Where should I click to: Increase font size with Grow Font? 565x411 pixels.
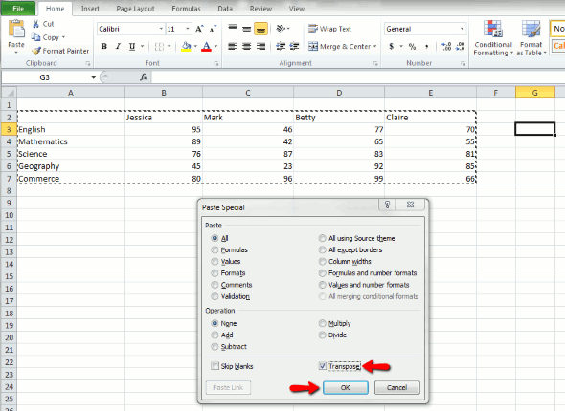click(199, 29)
